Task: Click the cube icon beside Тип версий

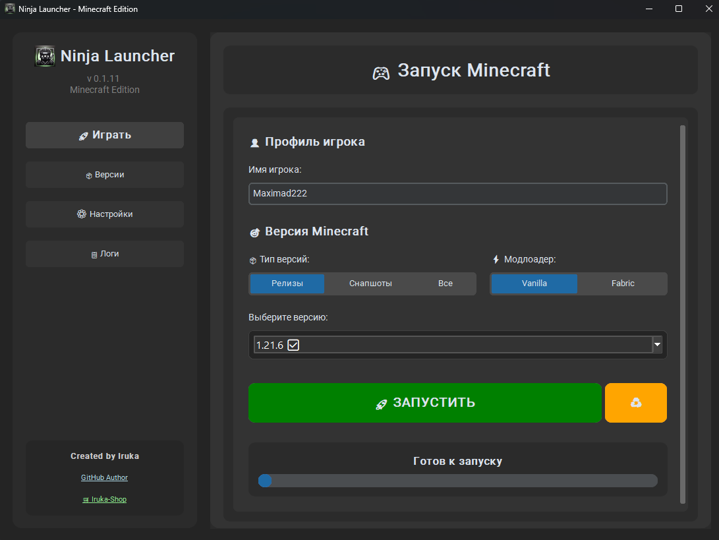Action: click(252, 260)
